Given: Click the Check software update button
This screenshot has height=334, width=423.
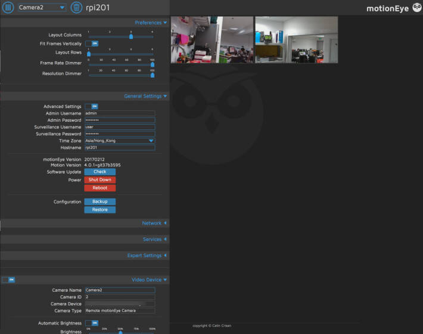Looking at the screenshot, I should coord(100,172).
